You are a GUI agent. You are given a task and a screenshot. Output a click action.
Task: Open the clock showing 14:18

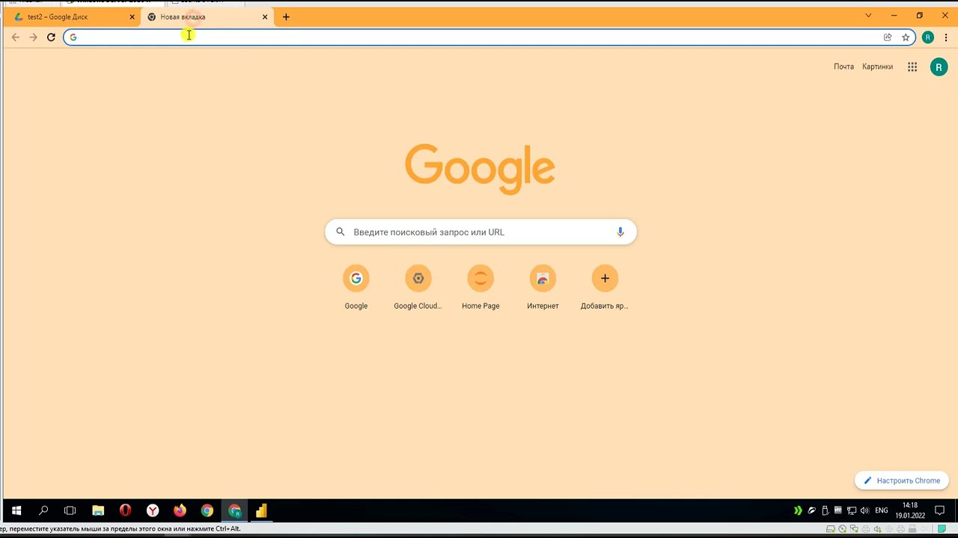point(910,510)
